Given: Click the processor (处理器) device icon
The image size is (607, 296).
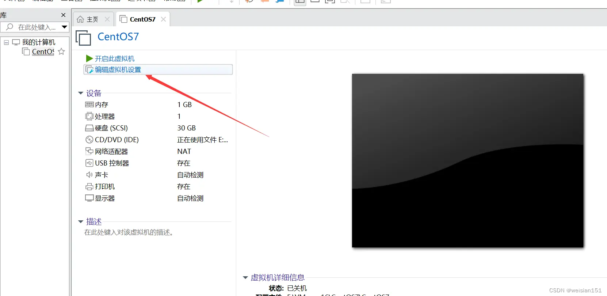Looking at the screenshot, I should tap(89, 116).
